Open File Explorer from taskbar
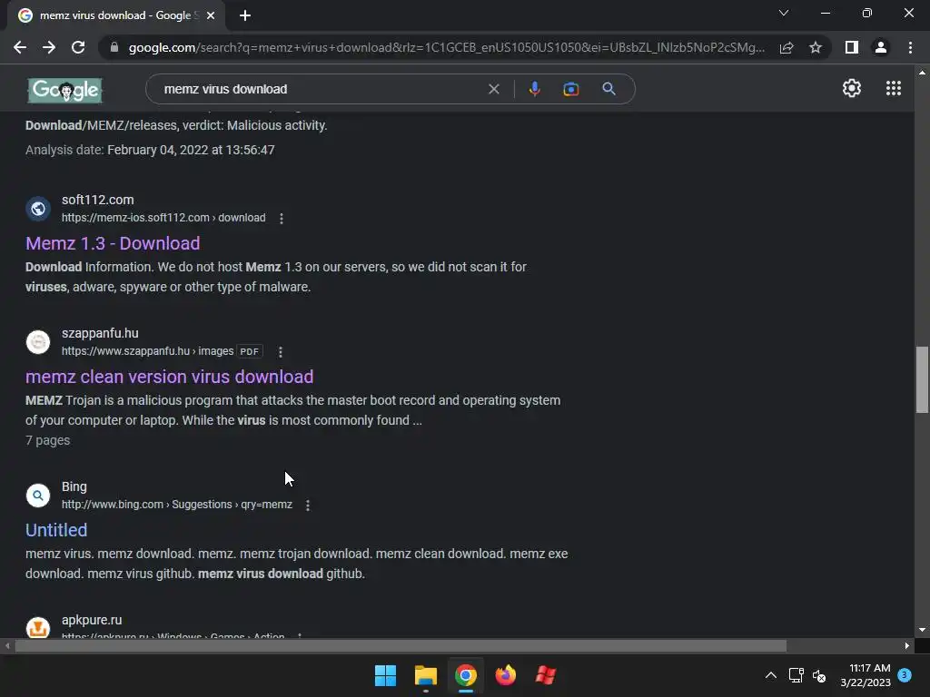930x697 pixels. [426, 675]
